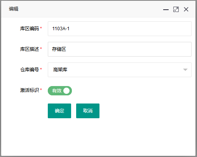Image resolution: width=197 pixels, height=157 pixels.
Task: Click the 库区编码 input field
Action: point(120,29)
